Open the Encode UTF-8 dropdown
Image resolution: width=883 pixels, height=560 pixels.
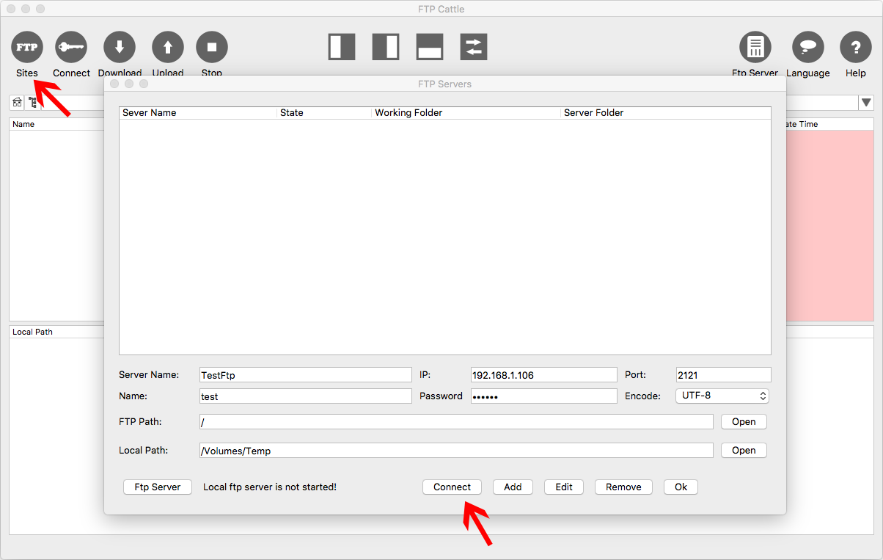pyautogui.click(x=722, y=396)
